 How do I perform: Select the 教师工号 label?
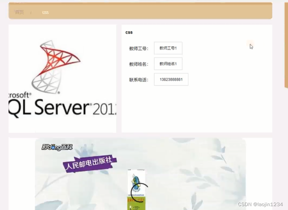click(138, 48)
